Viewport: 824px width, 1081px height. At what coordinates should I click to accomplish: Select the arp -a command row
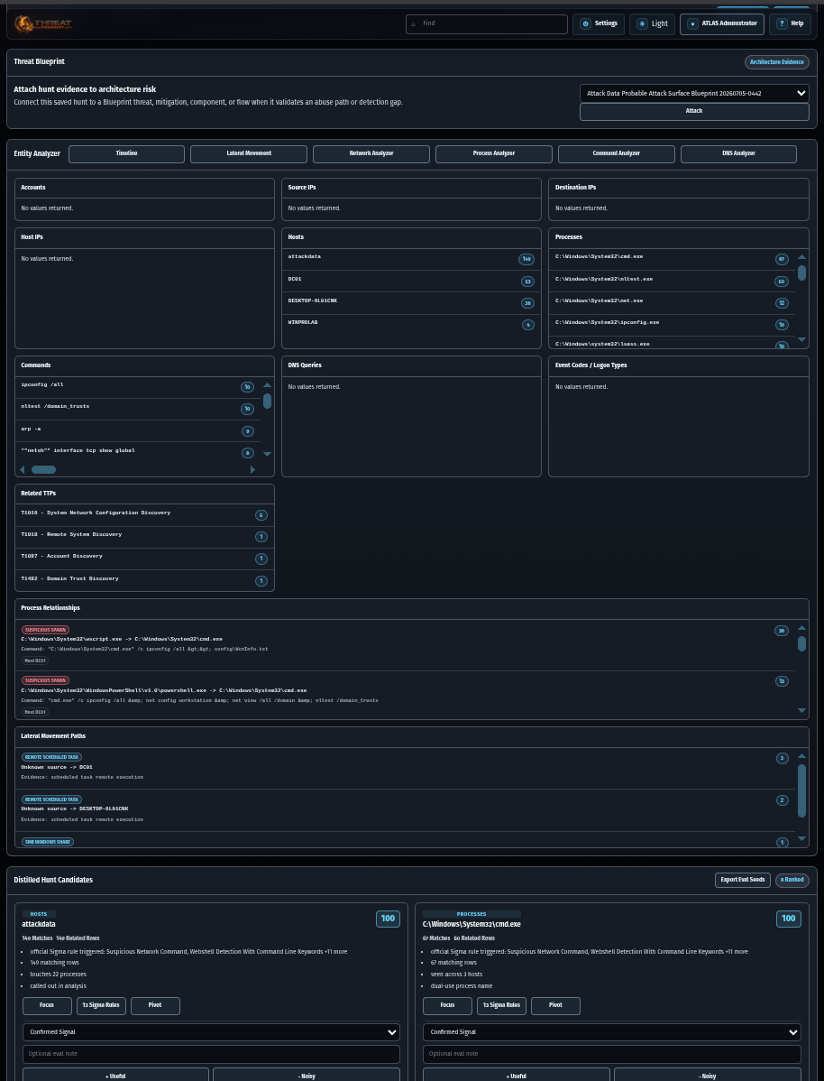click(x=138, y=431)
